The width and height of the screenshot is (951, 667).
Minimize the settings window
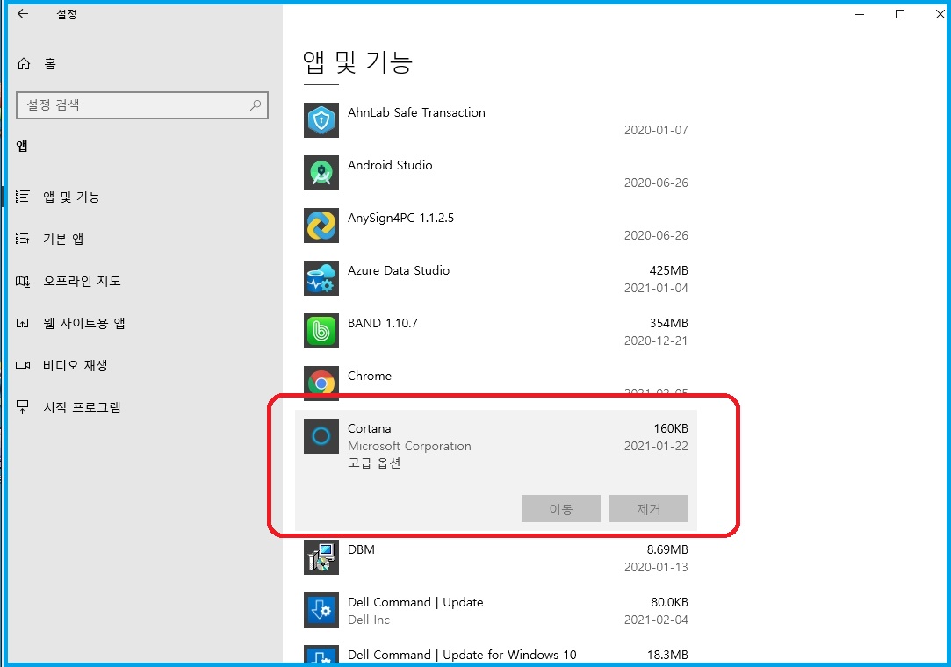pos(860,14)
